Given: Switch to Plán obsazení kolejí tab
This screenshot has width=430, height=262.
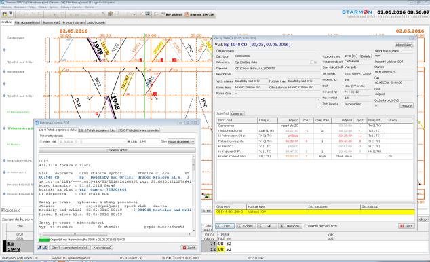Looking at the screenshot, I should point(27,22).
